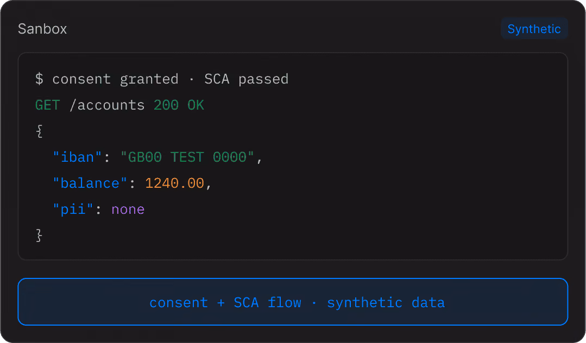586x343 pixels.
Task: Select the /accounts endpoint path
Action: coord(107,105)
